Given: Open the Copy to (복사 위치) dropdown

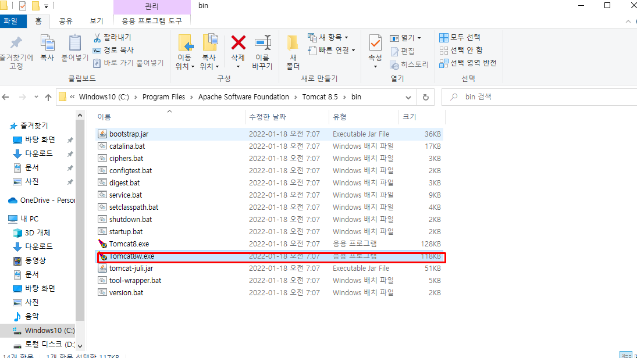Looking at the screenshot, I should click(x=209, y=62).
